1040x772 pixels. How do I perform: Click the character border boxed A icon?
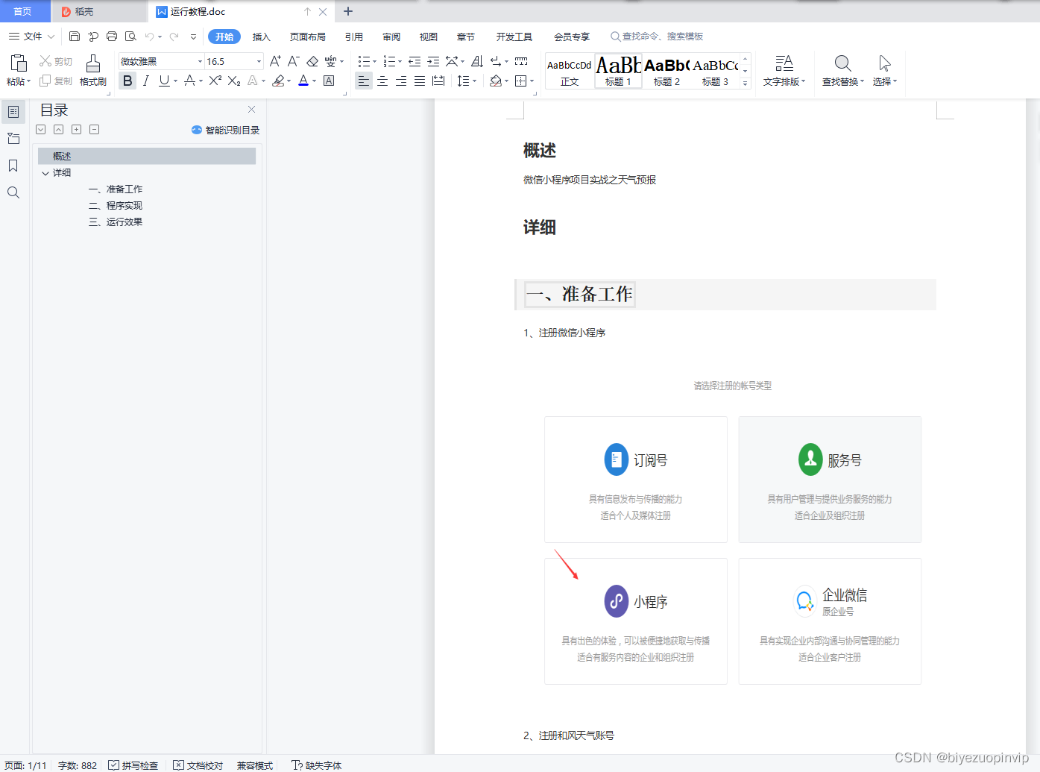(329, 81)
